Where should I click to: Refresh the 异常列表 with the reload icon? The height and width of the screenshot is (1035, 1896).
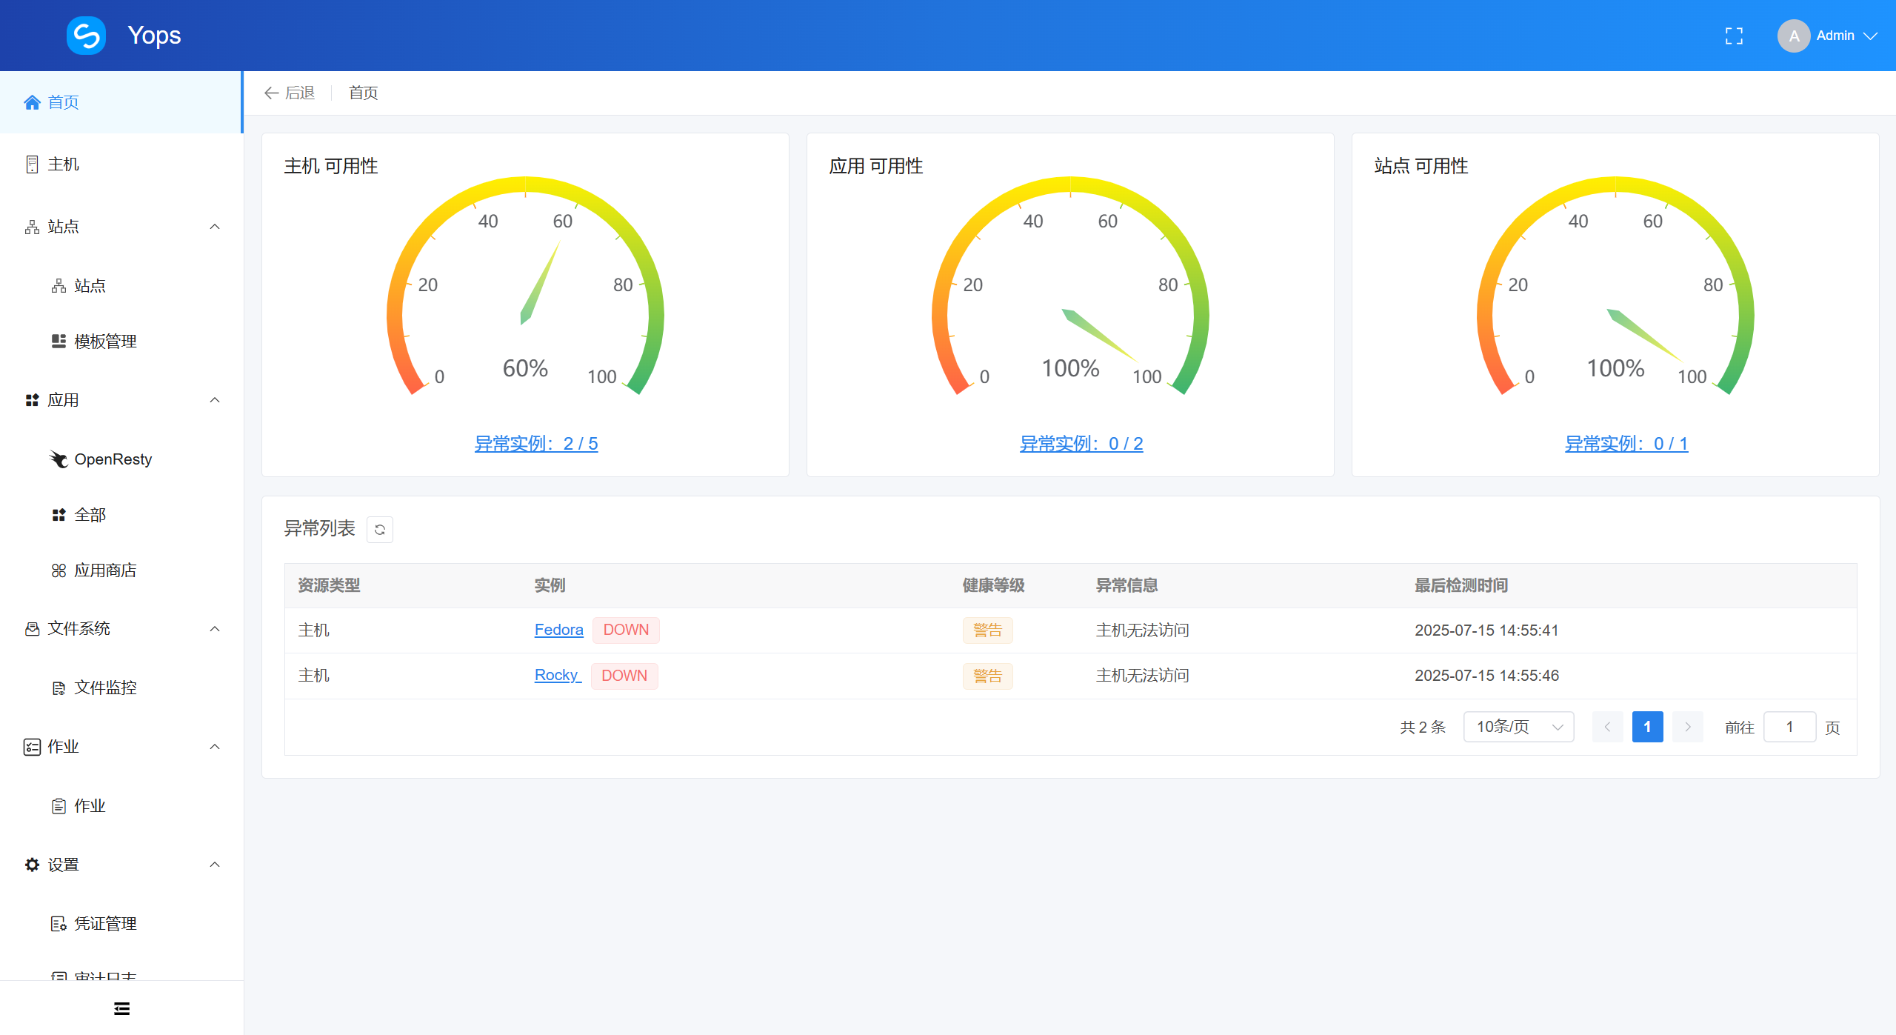coord(380,530)
